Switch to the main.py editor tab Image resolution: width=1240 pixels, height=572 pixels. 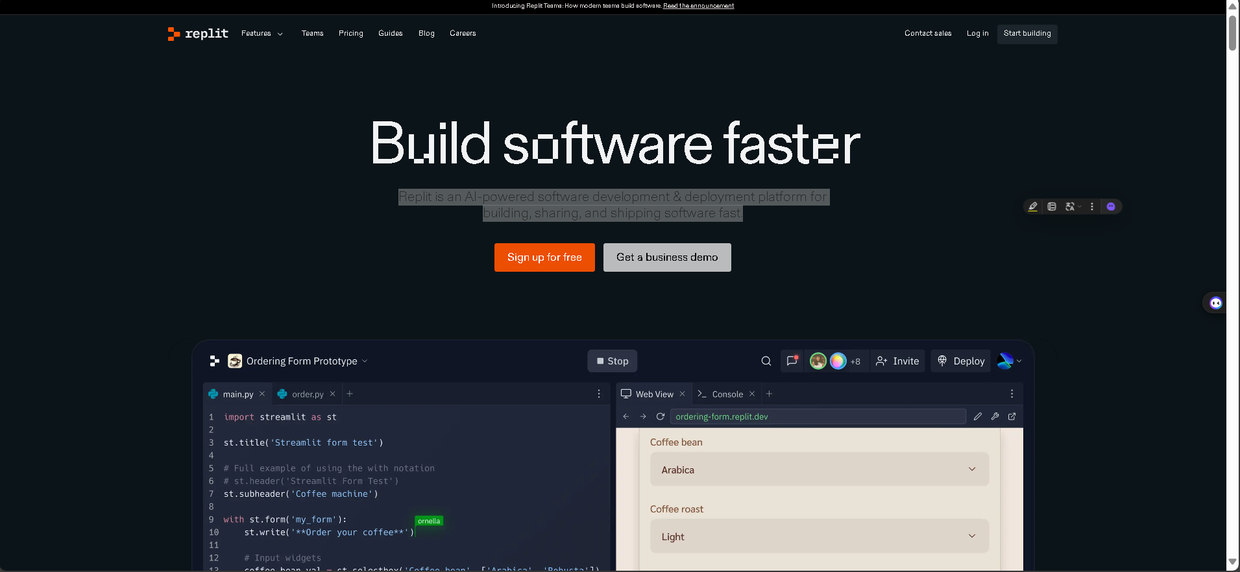coord(237,394)
